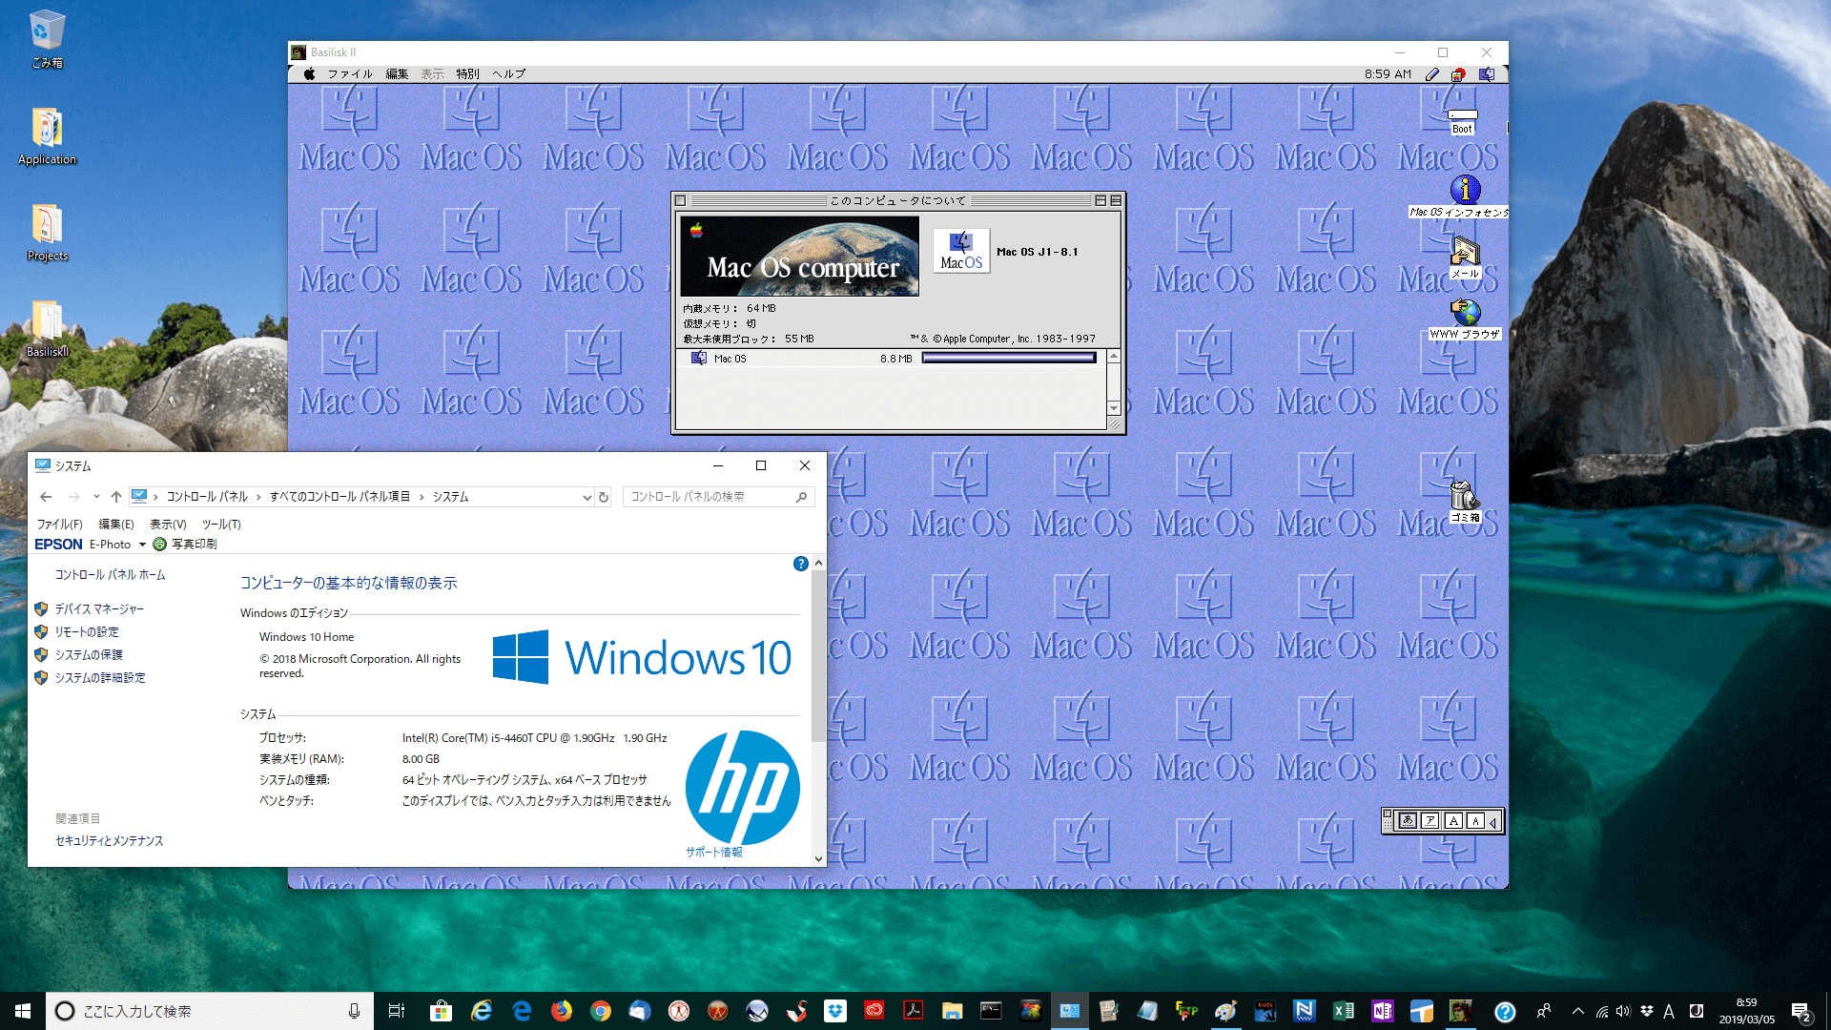This screenshot has width=1831, height=1030.
Task: Click the Apple menu logo in Basilisk II
Action: click(309, 73)
